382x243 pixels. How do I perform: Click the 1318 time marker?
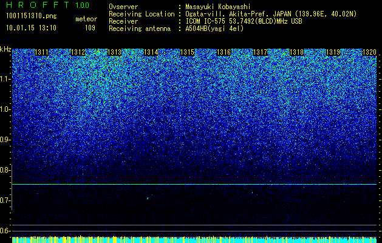297,52
